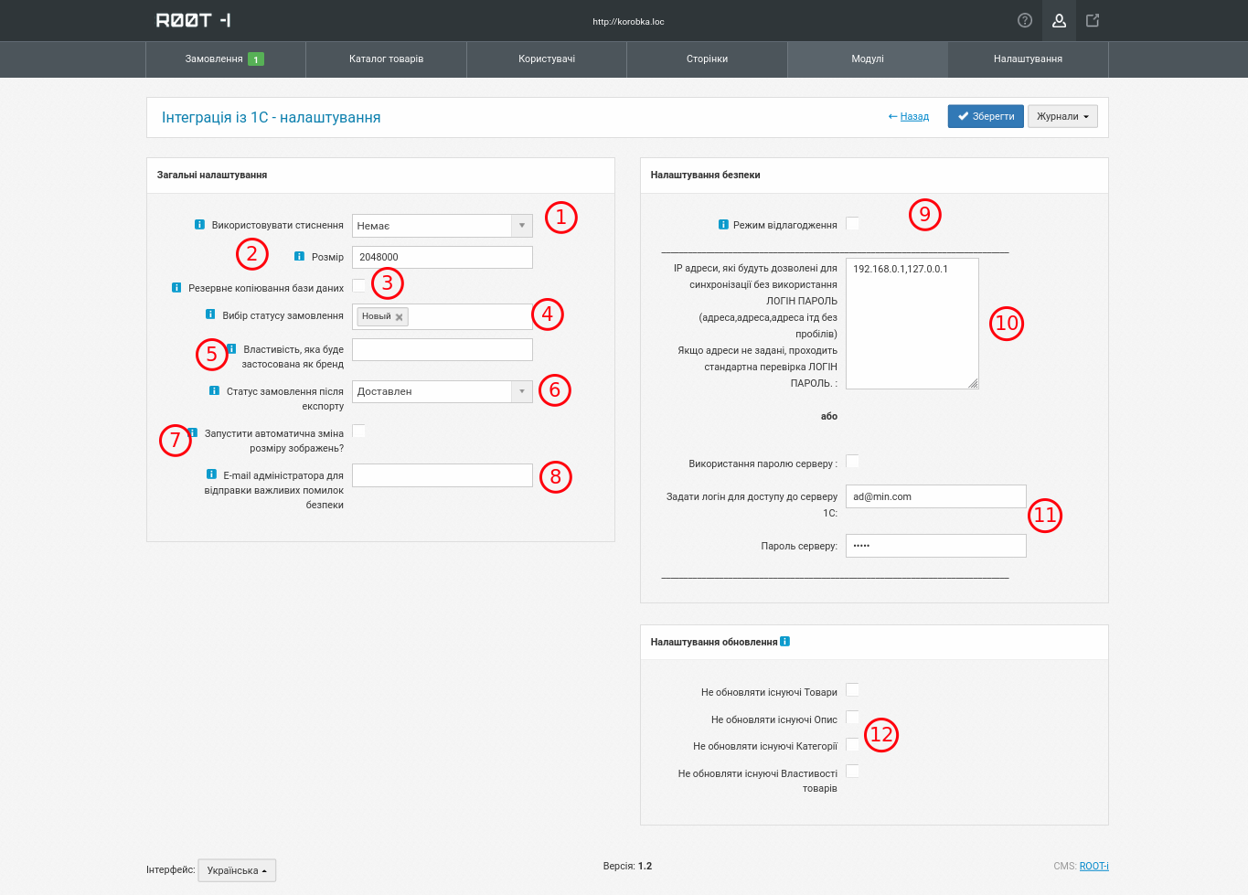Enable Режим відлагодження checkbox
This screenshot has height=895, width=1248.
coord(852,223)
